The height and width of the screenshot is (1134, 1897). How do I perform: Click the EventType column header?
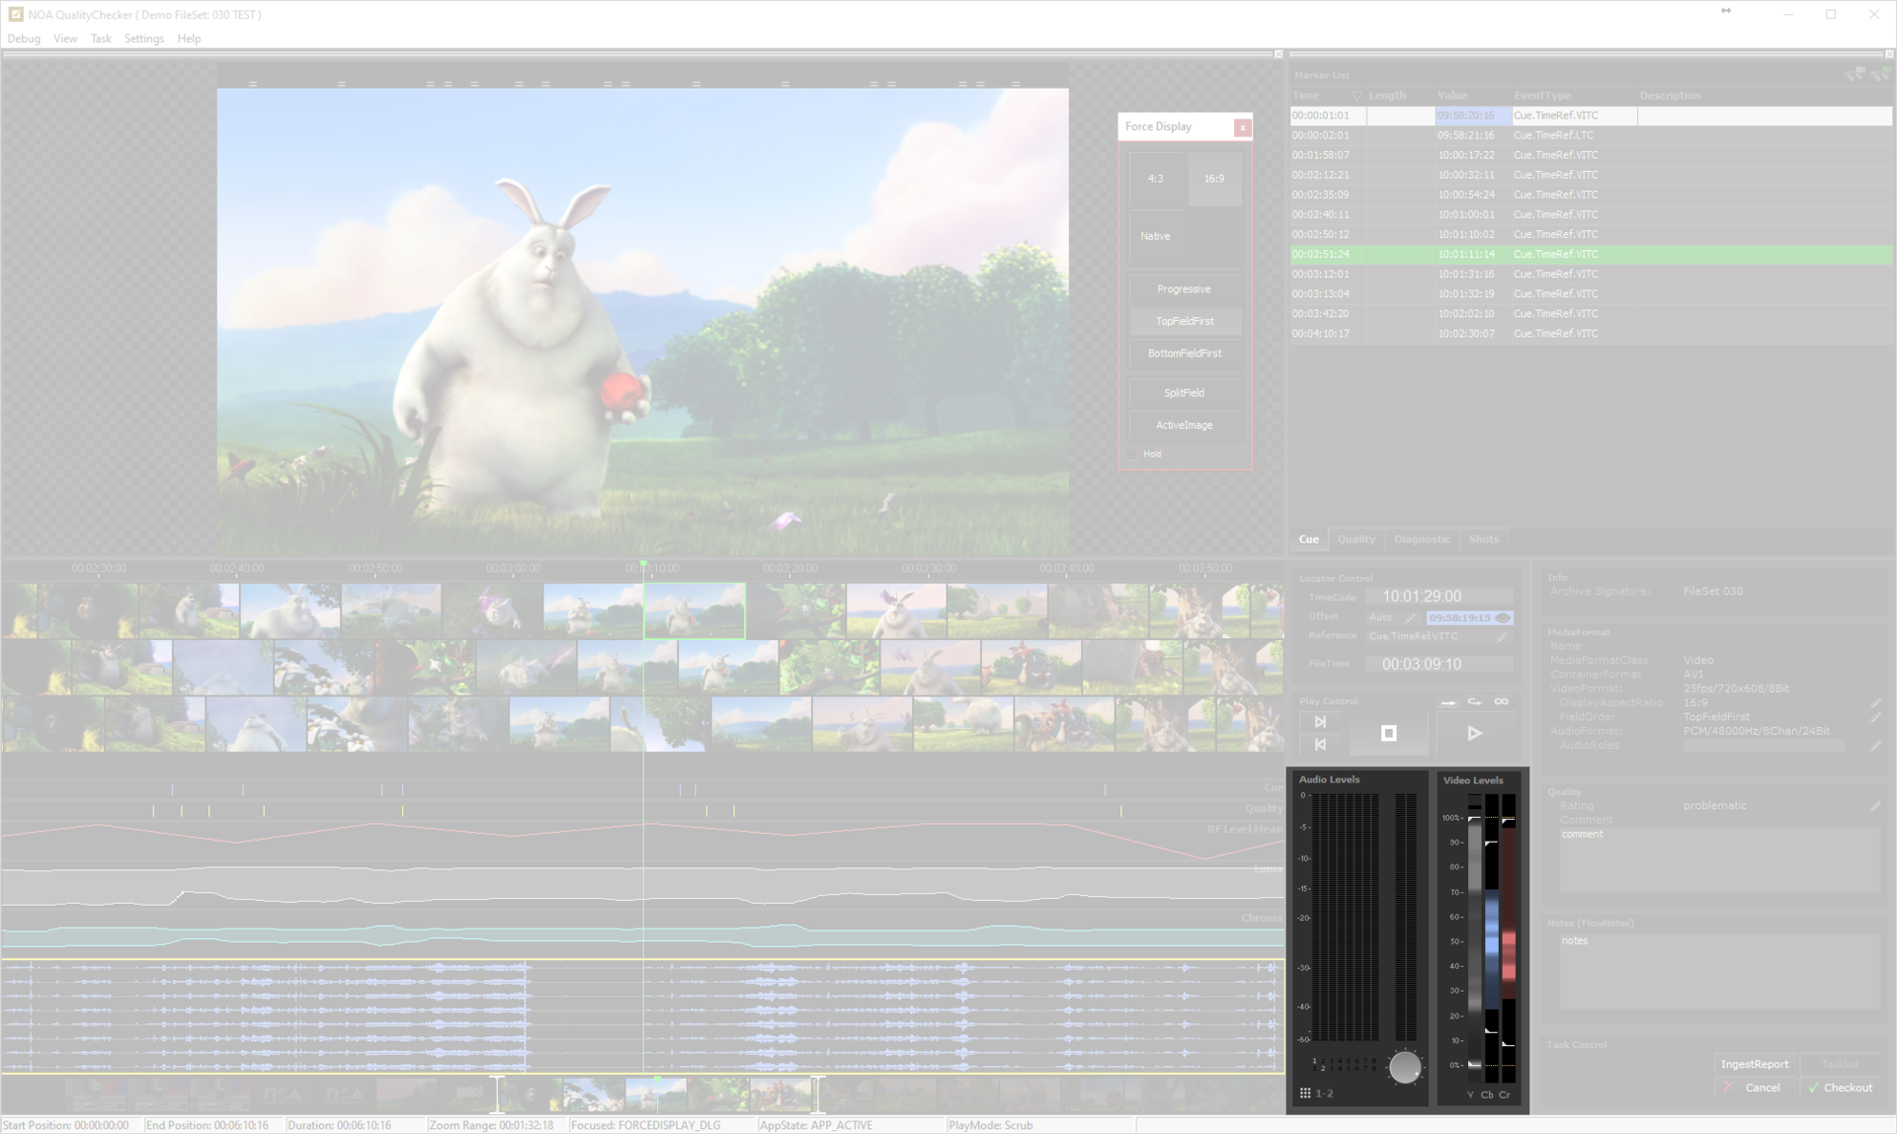(1574, 96)
